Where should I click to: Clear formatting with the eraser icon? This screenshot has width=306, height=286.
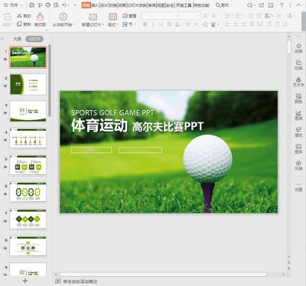[x=205, y=24]
